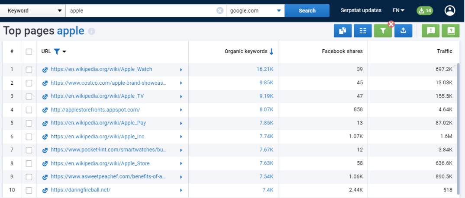Check the box for Apple_TV row
This screenshot has width=465, height=198.
coord(29,96)
